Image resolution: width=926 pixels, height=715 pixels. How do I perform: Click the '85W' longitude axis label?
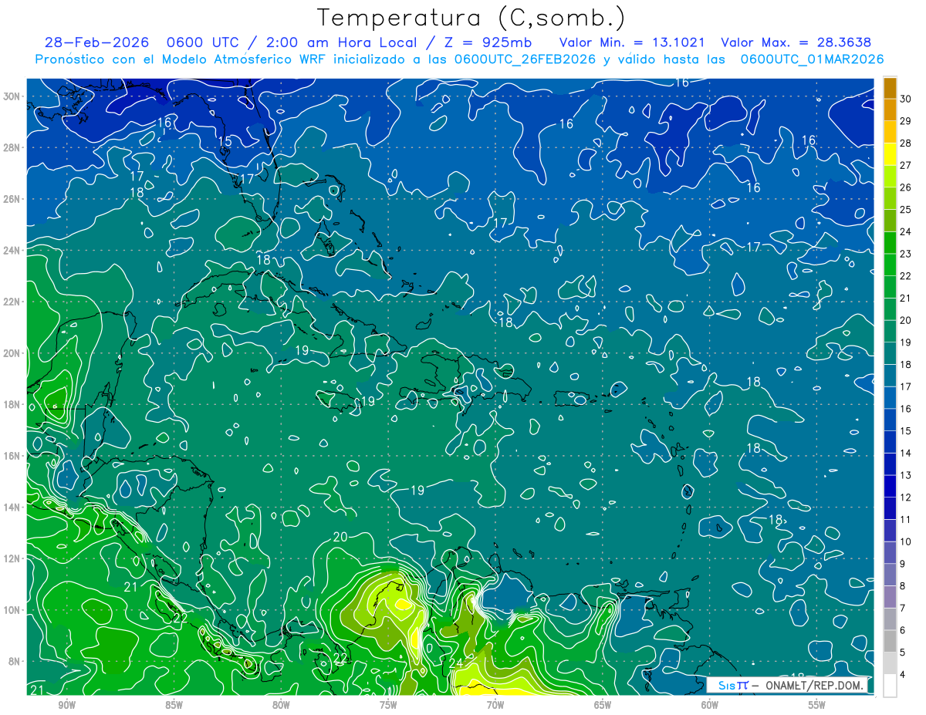pos(174,705)
